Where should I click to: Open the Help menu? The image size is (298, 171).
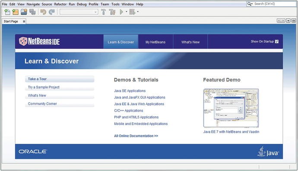[139, 4]
